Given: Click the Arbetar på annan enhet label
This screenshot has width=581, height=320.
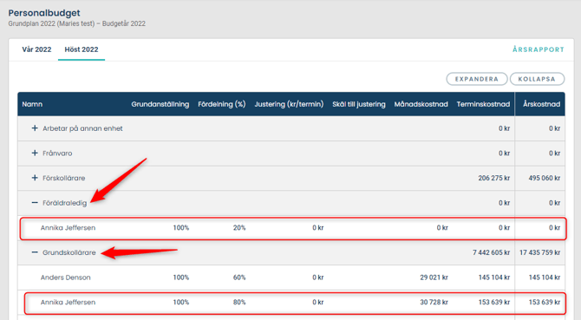Looking at the screenshot, I should pos(82,128).
